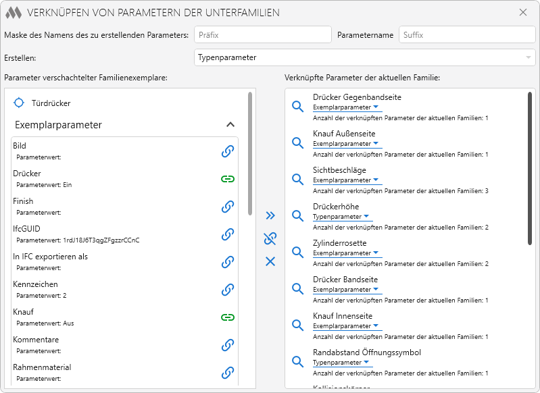
Task: Click the blue X delete icon
Action: pyautogui.click(x=270, y=261)
